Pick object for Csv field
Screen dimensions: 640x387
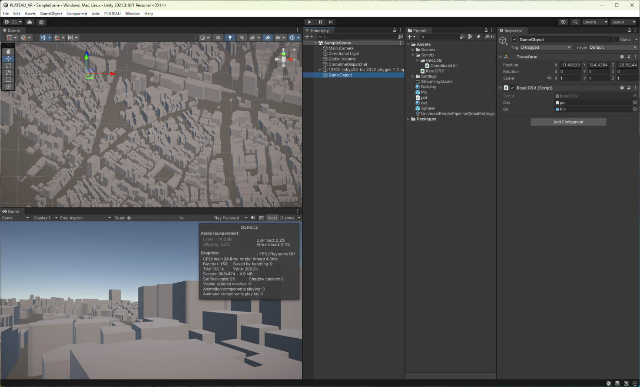point(635,103)
